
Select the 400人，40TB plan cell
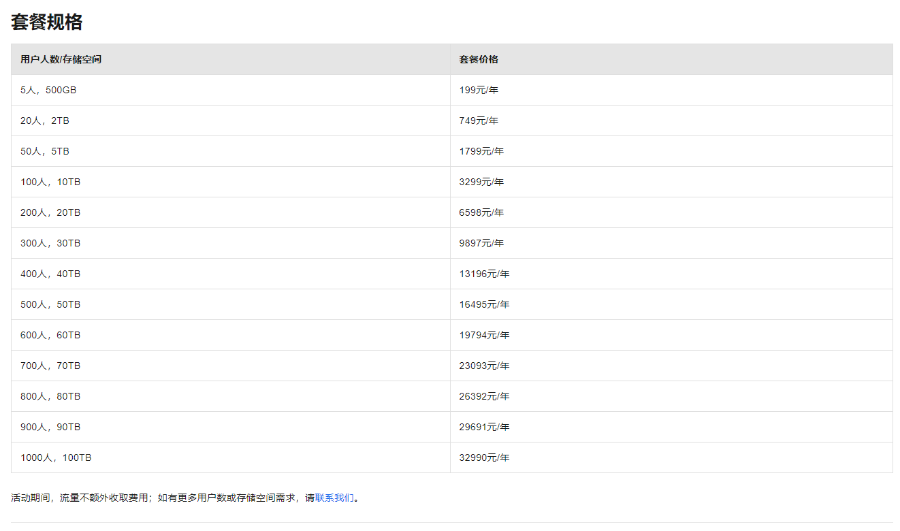[x=50, y=274]
